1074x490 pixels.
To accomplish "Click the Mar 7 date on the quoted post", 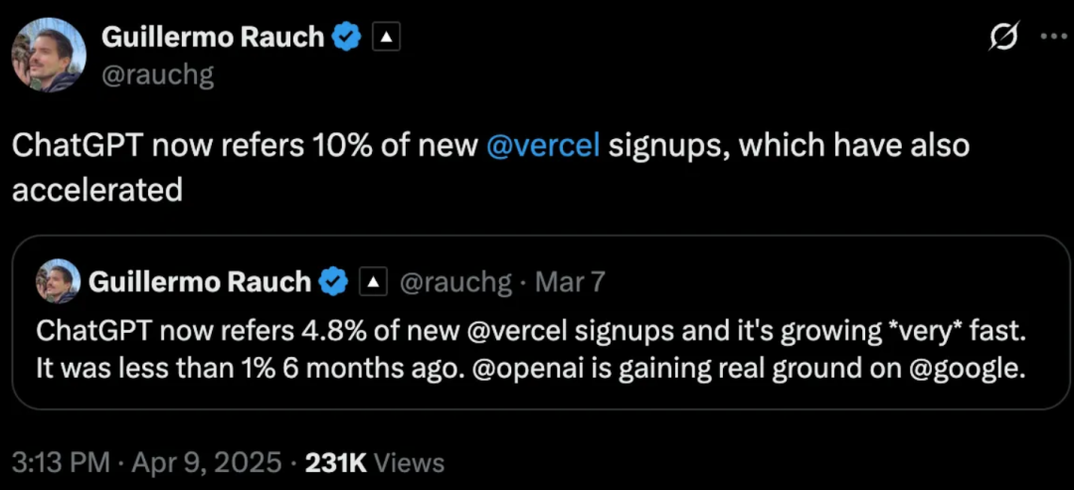I will [570, 283].
